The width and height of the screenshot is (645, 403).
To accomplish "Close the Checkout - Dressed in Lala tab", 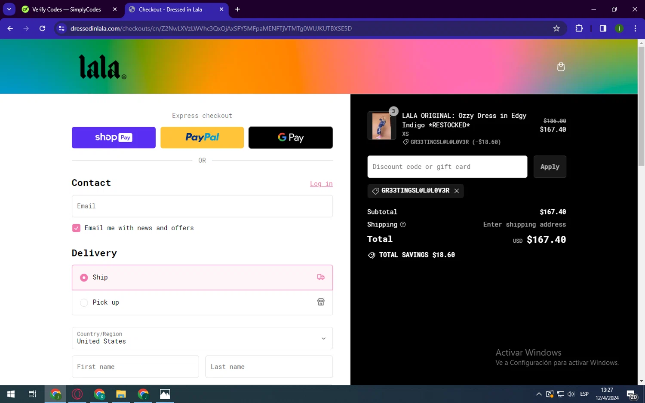I will (x=221, y=9).
